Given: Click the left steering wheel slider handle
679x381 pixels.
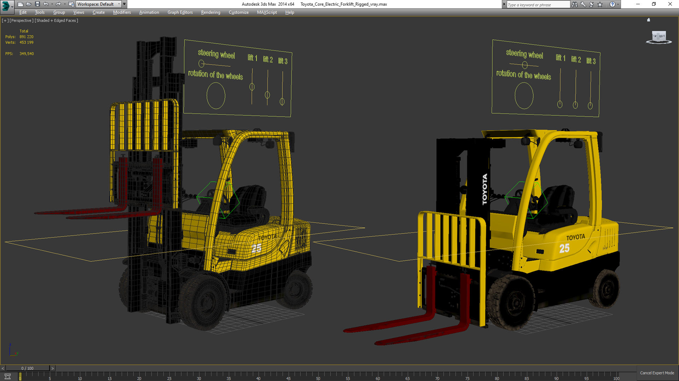Looking at the screenshot, I should 201,64.
